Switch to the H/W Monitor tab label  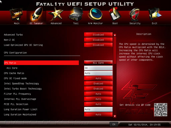click(95, 23)
